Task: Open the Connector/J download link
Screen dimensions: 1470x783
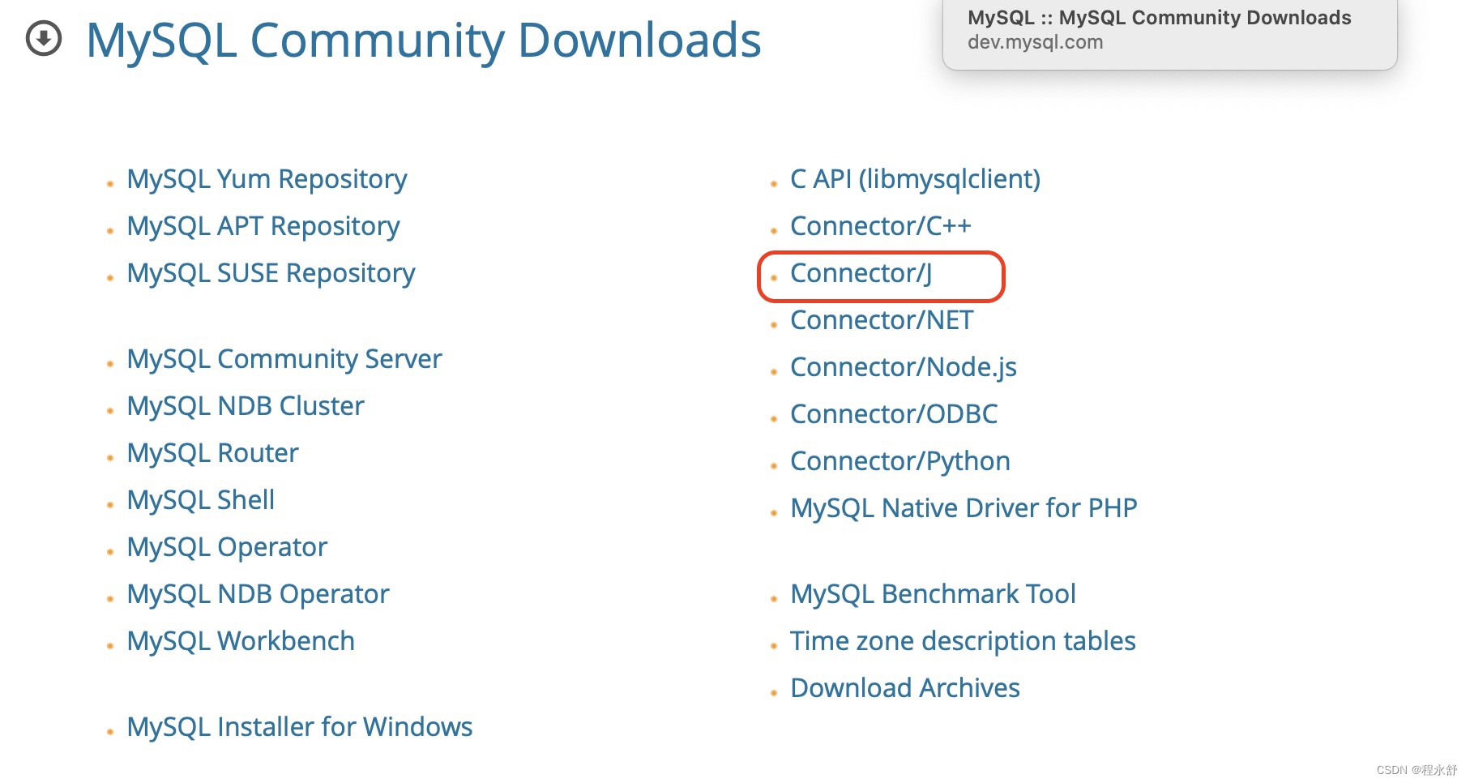Action: (x=861, y=273)
